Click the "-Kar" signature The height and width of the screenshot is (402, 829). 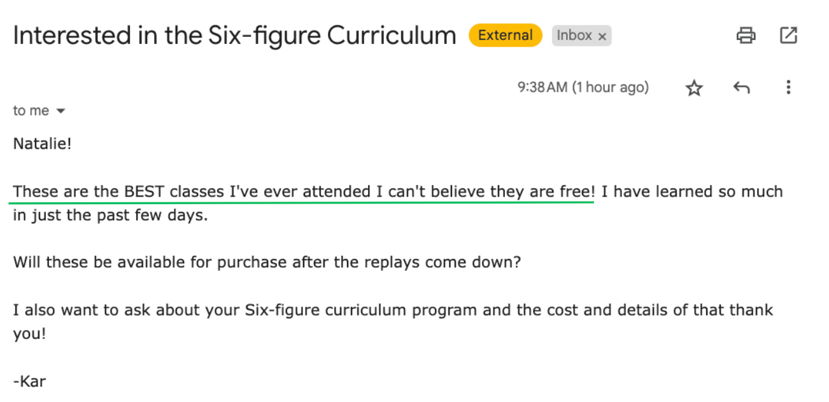pos(29,382)
